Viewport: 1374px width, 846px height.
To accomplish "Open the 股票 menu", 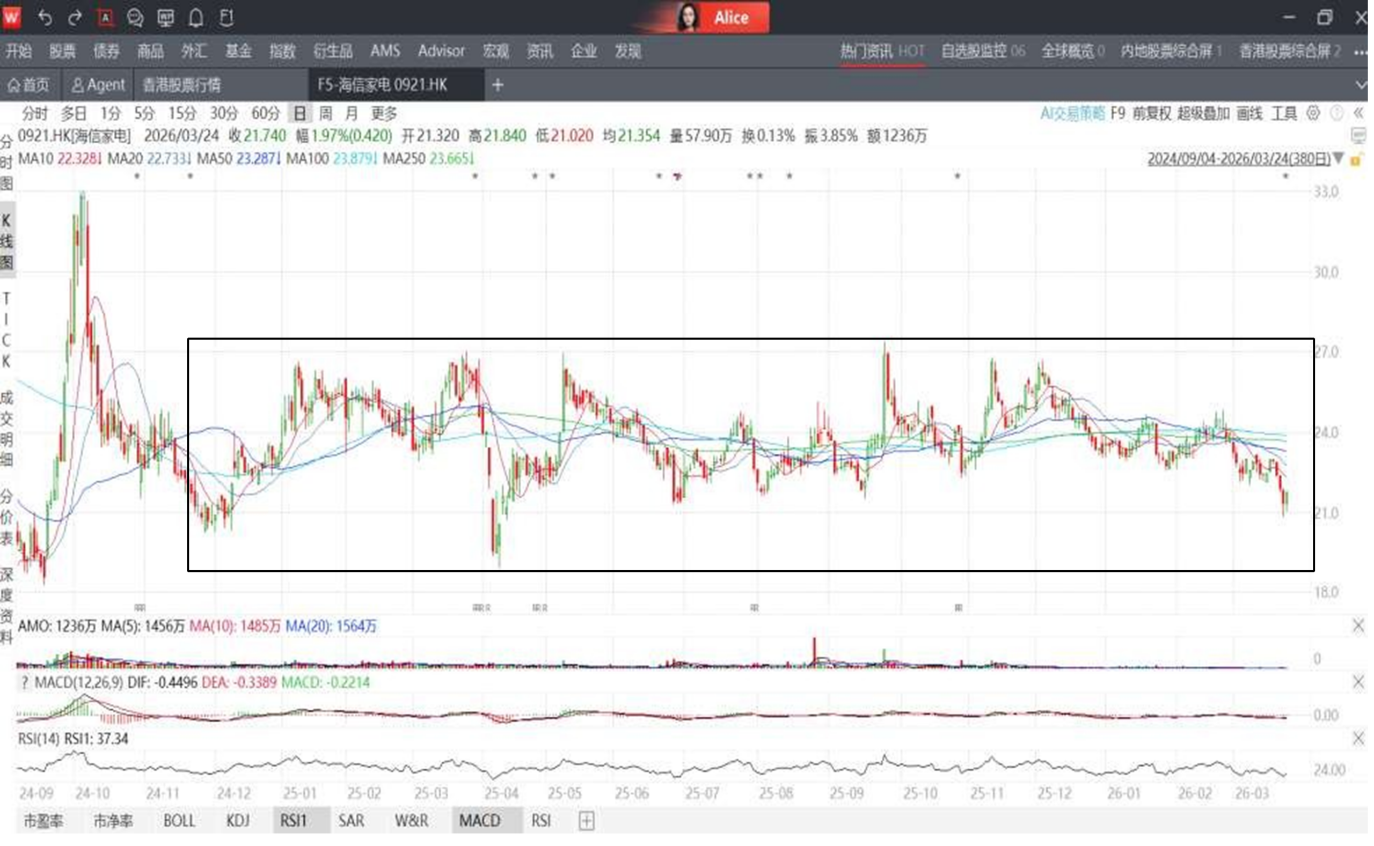I will 62,52.
